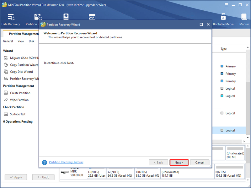Select the I:(NTFS) 105.3 GB partition block
The height and width of the screenshot is (188, 251).
pos(230,171)
